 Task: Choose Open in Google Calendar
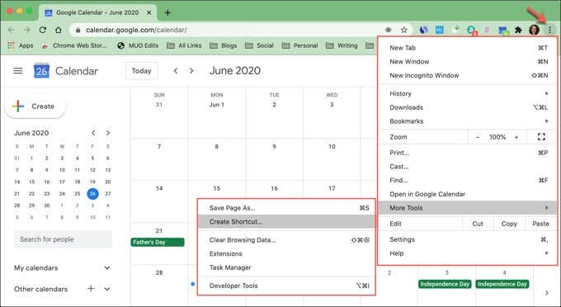coord(467,194)
